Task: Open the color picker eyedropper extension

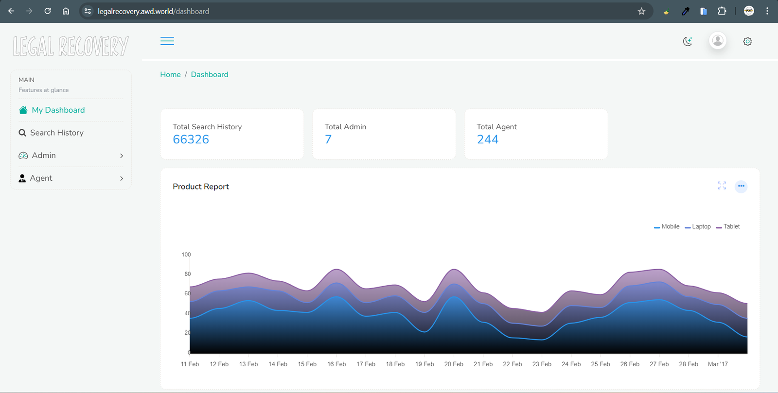Action: coord(686,11)
